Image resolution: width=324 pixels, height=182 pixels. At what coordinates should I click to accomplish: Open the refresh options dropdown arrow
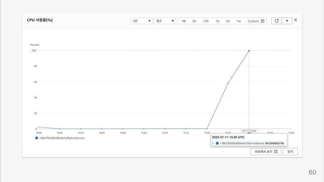(287, 21)
